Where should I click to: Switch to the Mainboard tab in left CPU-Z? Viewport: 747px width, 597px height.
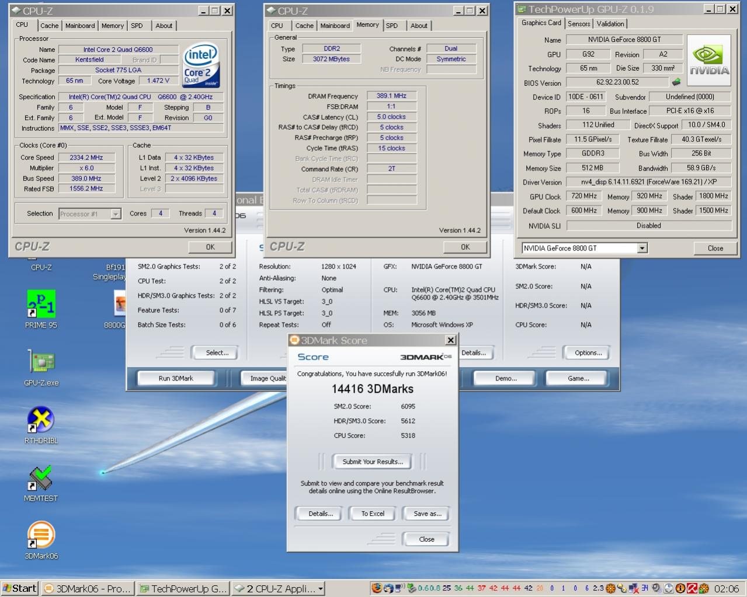point(80,26)
